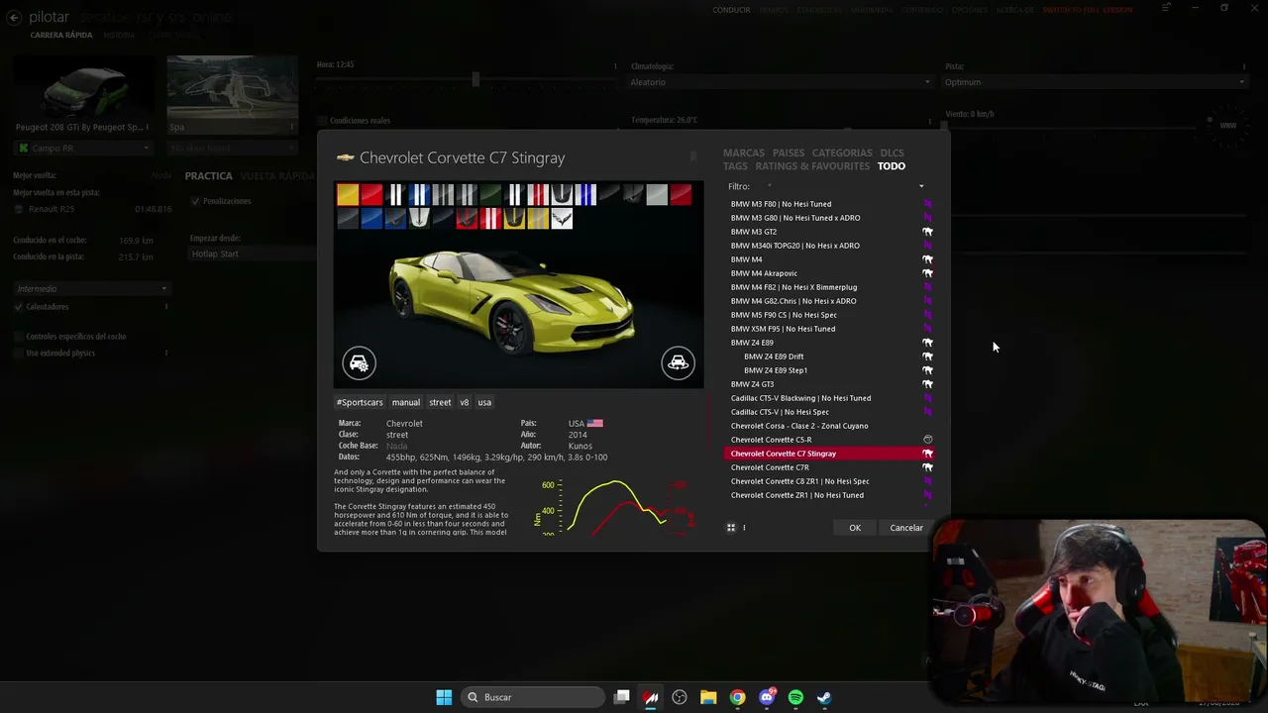Select 'Cadillac CT5-V Blackwing | No Hesi Tuned'
Viewport: 1268px width, 713px height.
829,398
